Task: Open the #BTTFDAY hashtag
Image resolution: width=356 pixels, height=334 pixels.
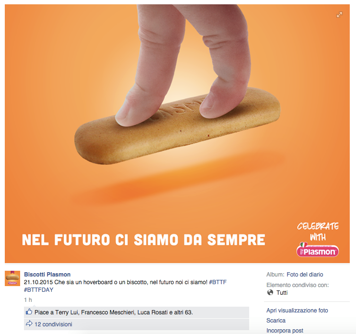Action: 39,290
